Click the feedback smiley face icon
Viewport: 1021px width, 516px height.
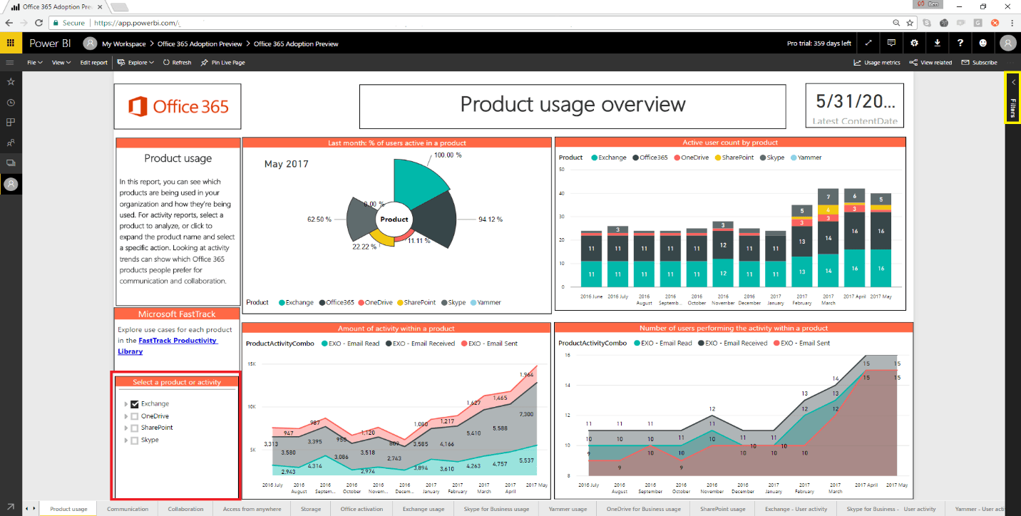point(983,43)
